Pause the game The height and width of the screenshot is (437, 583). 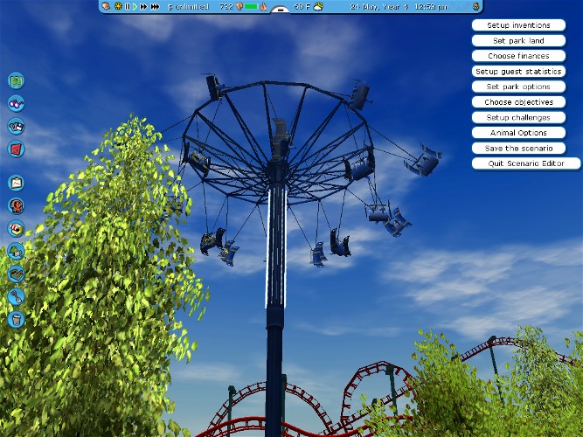tap(127, 6)
